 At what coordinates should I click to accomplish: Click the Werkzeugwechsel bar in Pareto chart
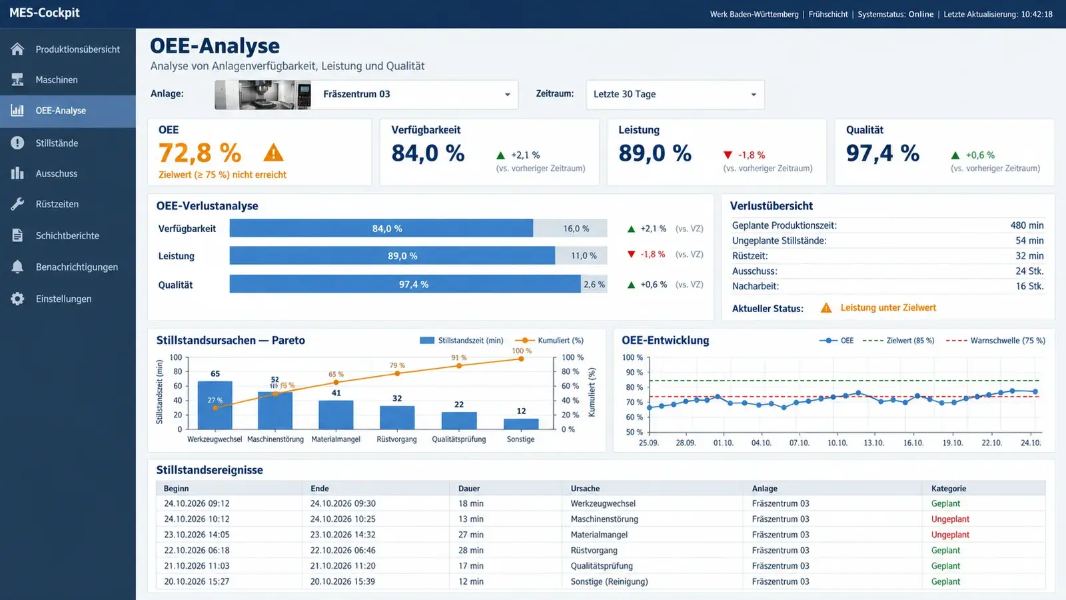(215, 405)
